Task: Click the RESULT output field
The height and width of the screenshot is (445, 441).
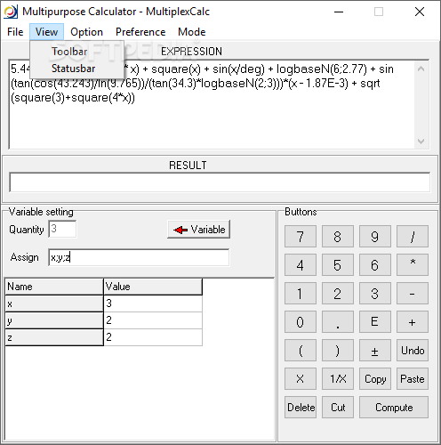Action: [x=220, y=182]
